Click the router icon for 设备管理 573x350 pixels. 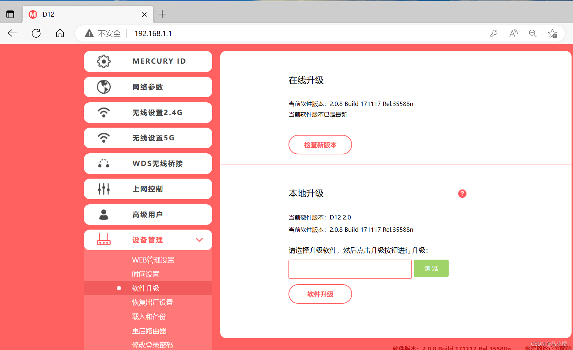[x=104, y=239]
